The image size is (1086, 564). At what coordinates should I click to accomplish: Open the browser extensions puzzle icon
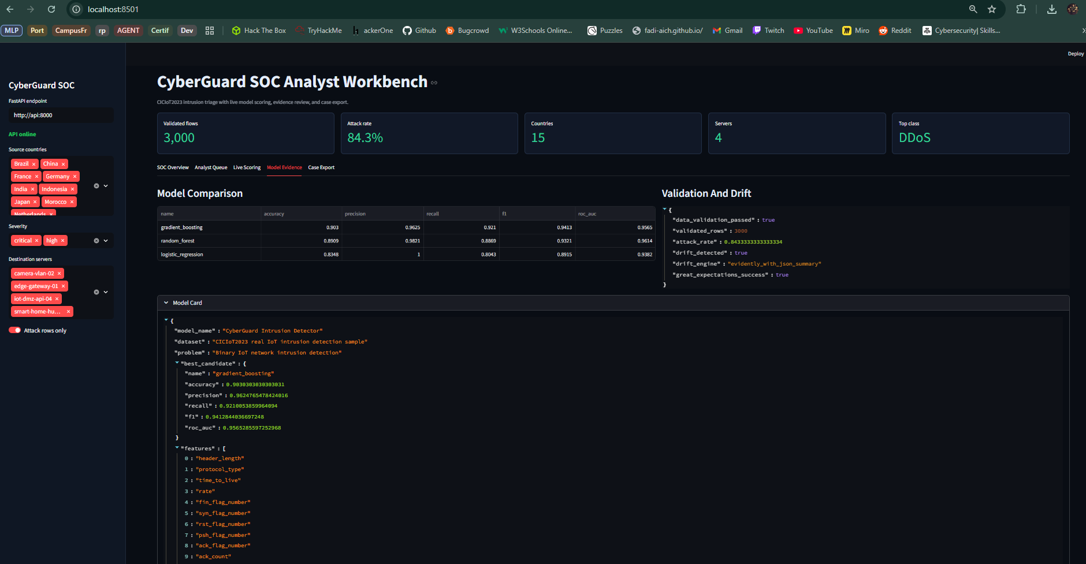(1021, 9)
